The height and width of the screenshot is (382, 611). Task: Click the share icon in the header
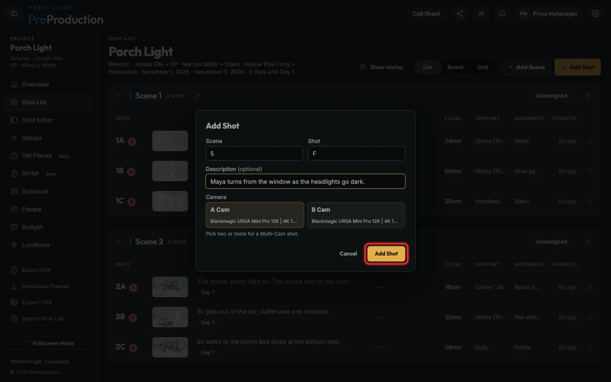[460, 14]
